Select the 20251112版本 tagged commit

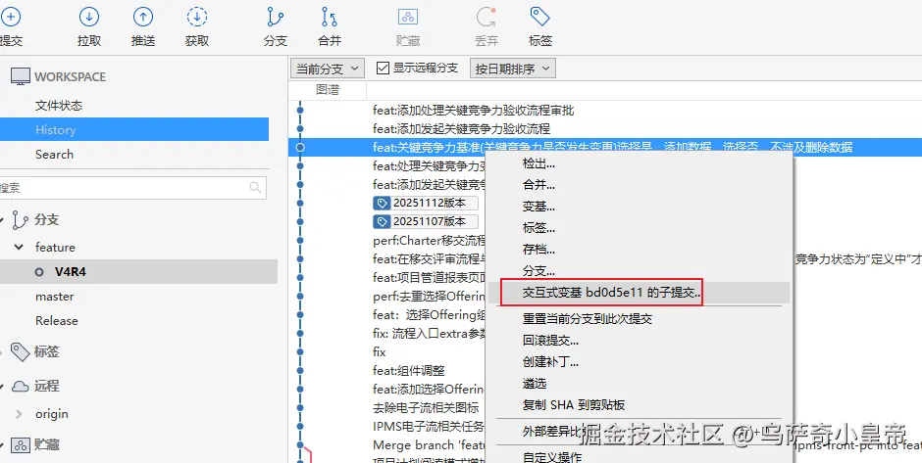426,204
